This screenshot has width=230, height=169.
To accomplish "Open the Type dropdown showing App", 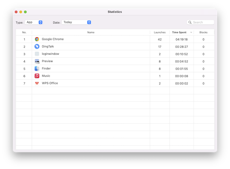I will point(34,22).
